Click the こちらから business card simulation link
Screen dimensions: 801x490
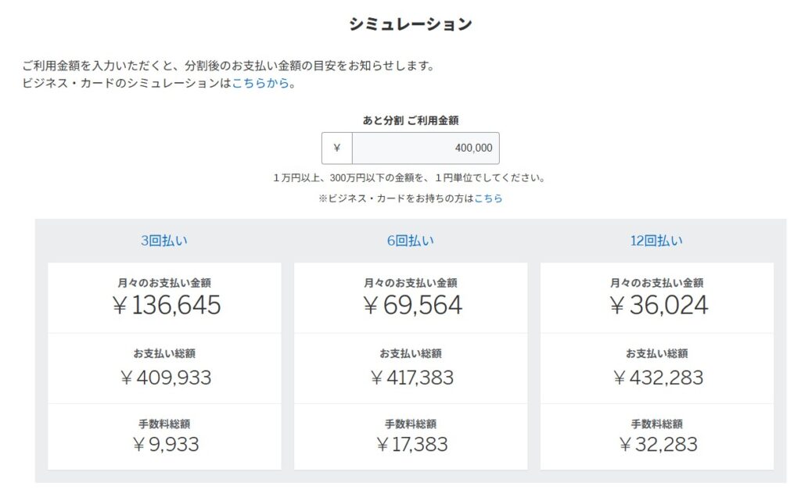[260, 84]
